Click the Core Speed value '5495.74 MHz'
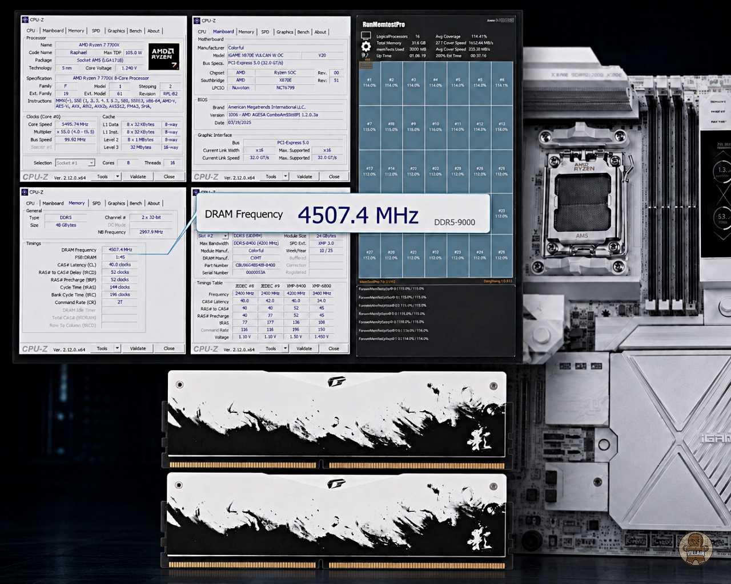 click(75, 124)
